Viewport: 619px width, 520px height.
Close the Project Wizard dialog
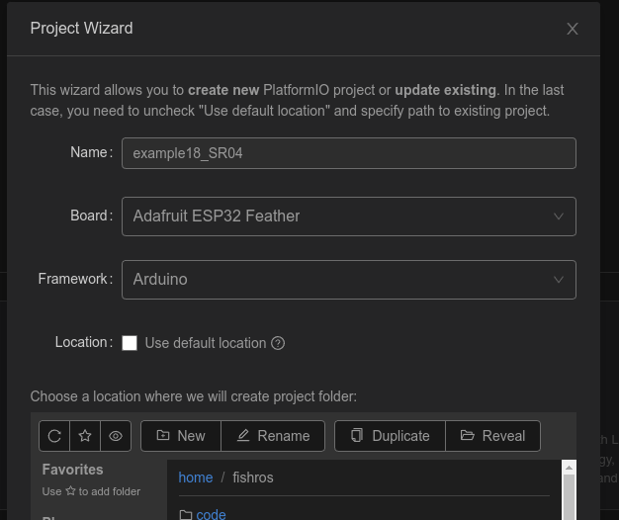(573, 29)
